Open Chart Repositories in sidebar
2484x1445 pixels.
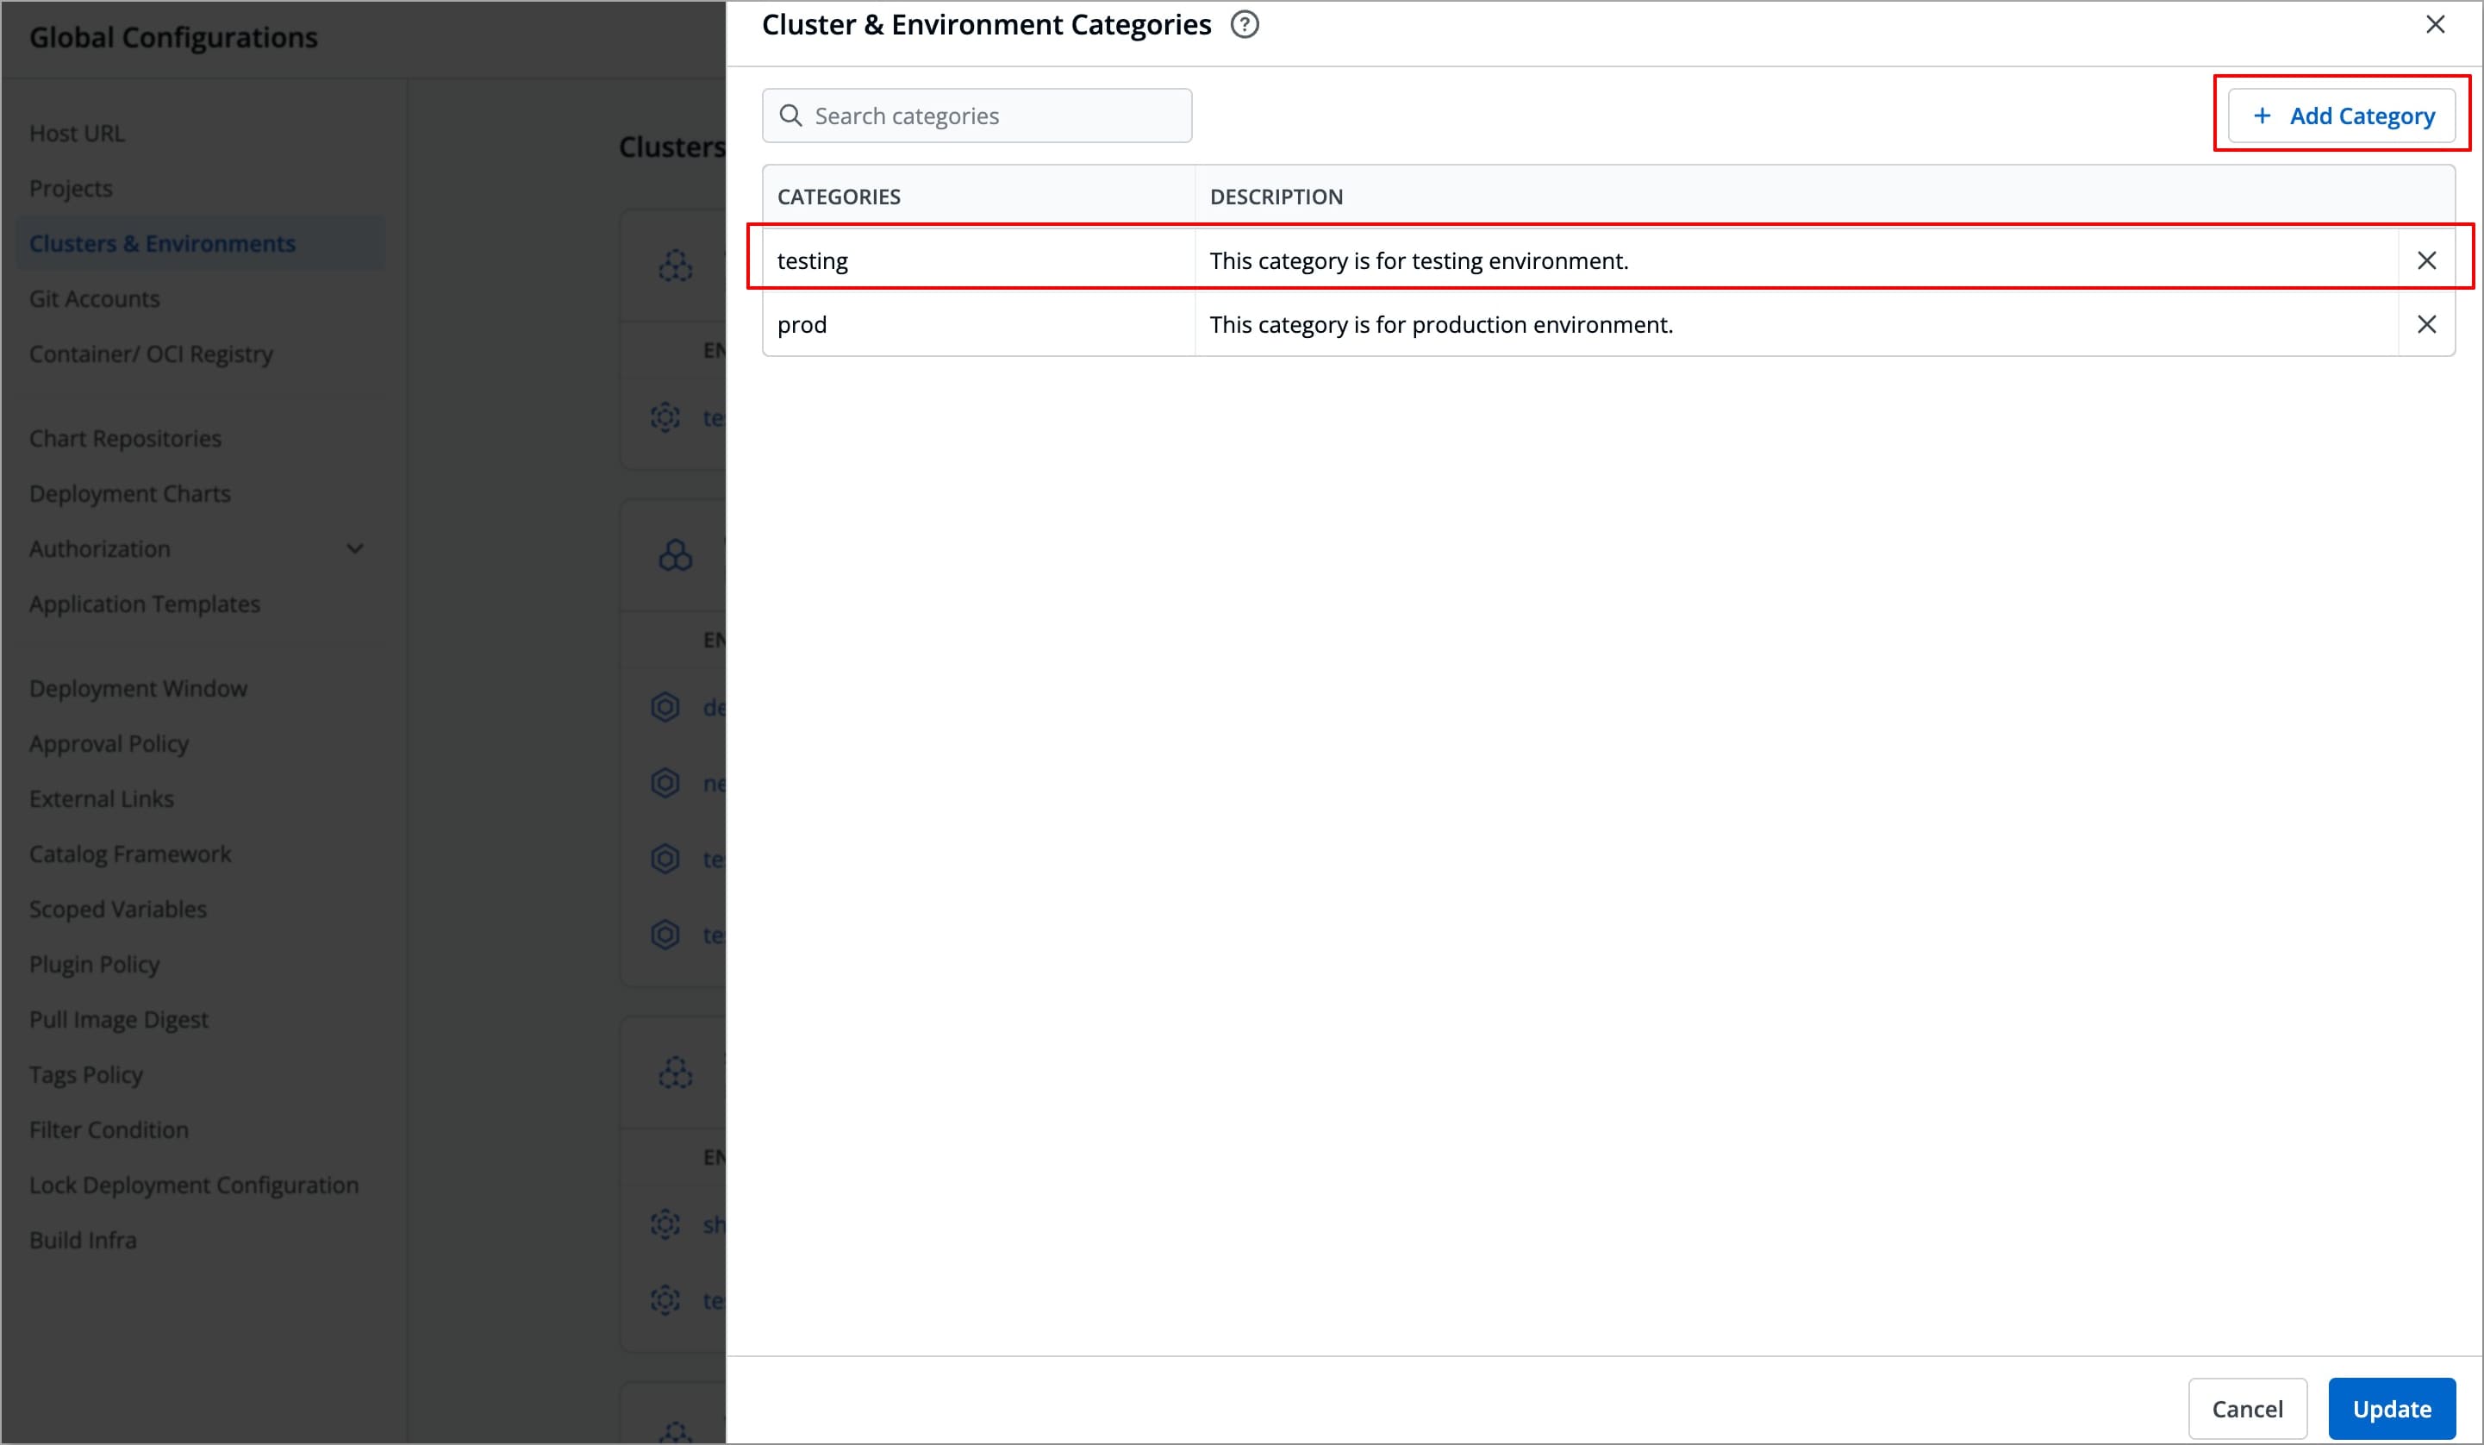coord(125,439)
